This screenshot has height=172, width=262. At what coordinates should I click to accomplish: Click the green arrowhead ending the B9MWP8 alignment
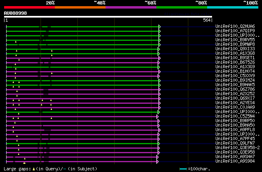pyautogui.click(x=160, y=45)
